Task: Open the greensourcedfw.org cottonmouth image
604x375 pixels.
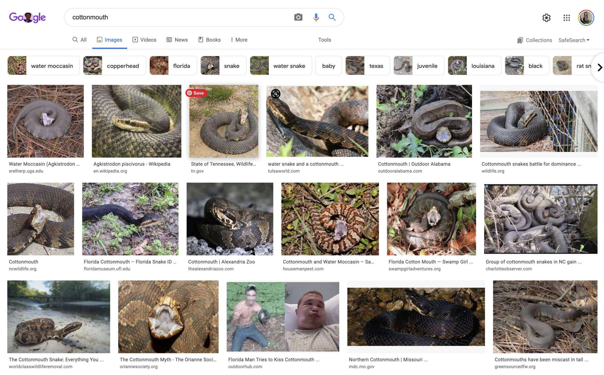Action: pyautogui.click(x=545, y=317)
